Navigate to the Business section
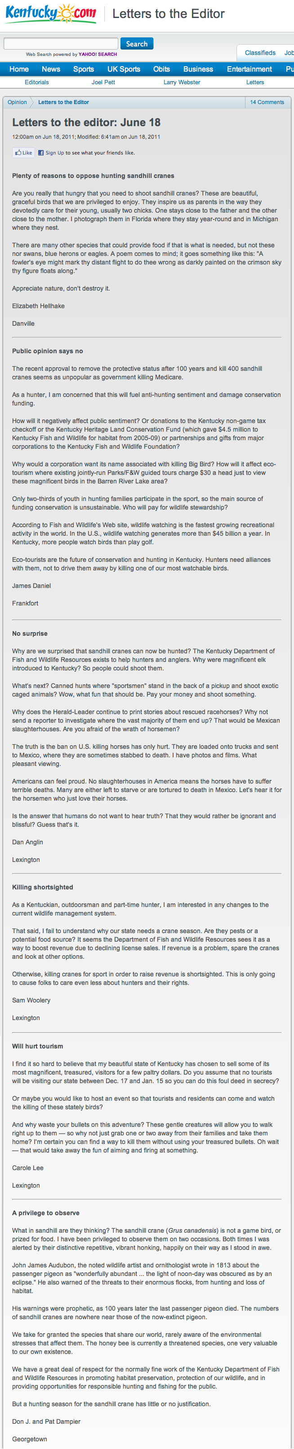The image size is (294, 1449). tap(198, 69)
